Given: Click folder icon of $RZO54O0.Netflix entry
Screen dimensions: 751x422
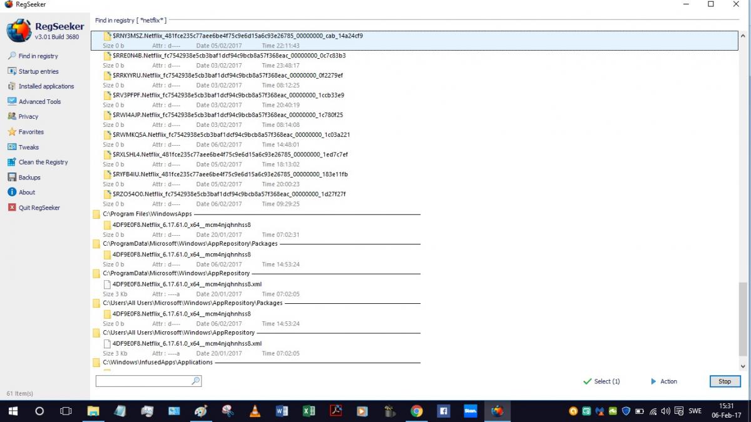Looking at the screenshot, I should pos(107,194).
